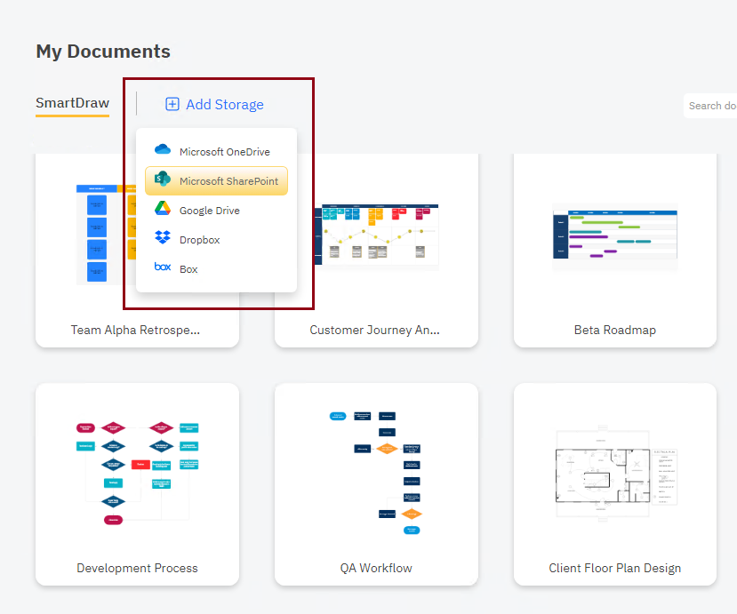The height and width of the screenshot is (614, 737).
Task: Select the Box storage icon
Action: [x=163, y=268]
